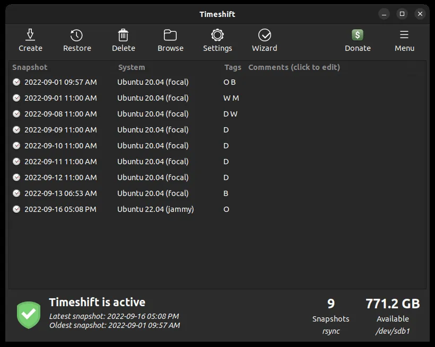Image resolution: width=435 pixels, height=347 pixels.
Task: Click the 'W M' tags cell
Action: [231, 98]
